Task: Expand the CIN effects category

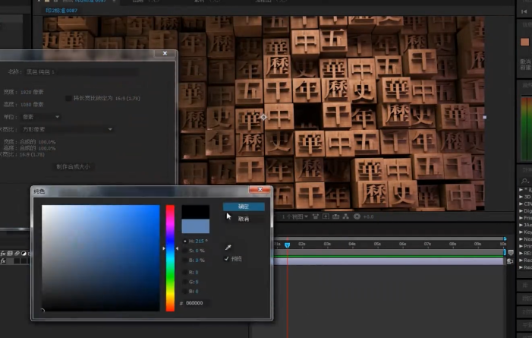Action: click(x=521, y=204)
